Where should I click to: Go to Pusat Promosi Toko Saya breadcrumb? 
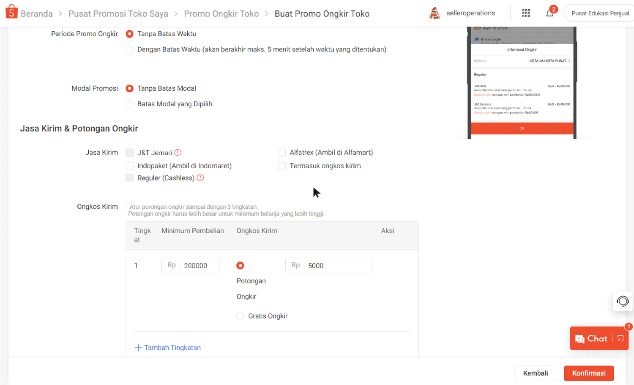point(118,14)
